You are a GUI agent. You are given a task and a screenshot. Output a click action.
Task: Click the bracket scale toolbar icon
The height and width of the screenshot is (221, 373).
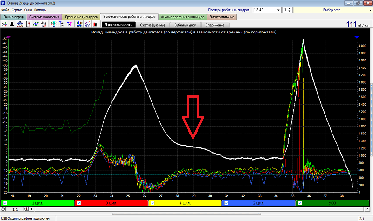click(x=28, y=24)
